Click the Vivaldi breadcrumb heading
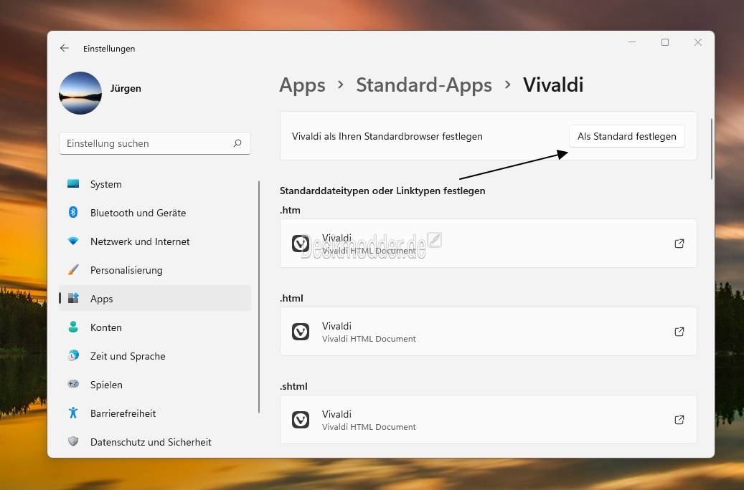Image resolution: width=744 pixels, height=490 pixels. (x=553, y=85)
